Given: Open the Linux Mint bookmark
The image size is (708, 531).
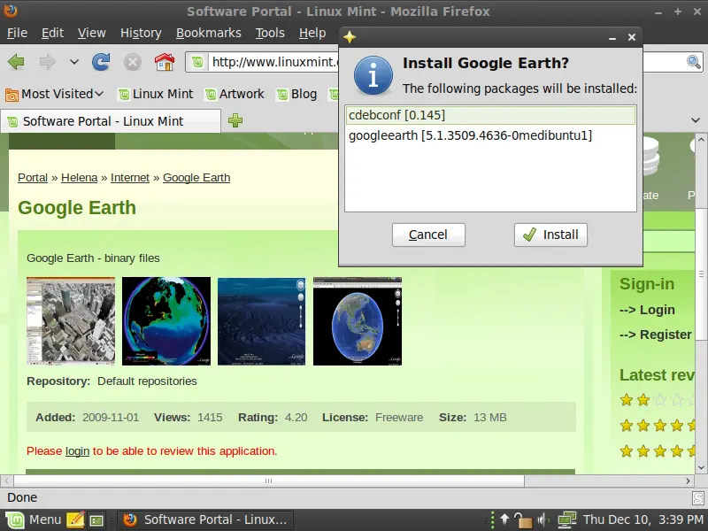Looking at the screenshot, I should [156, 94].
